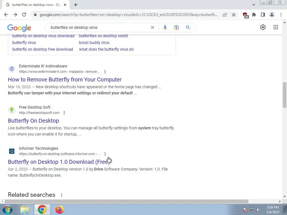Open the Chrome profile menu
Viewport: 287px width, 215px height.
coord(272,15)
